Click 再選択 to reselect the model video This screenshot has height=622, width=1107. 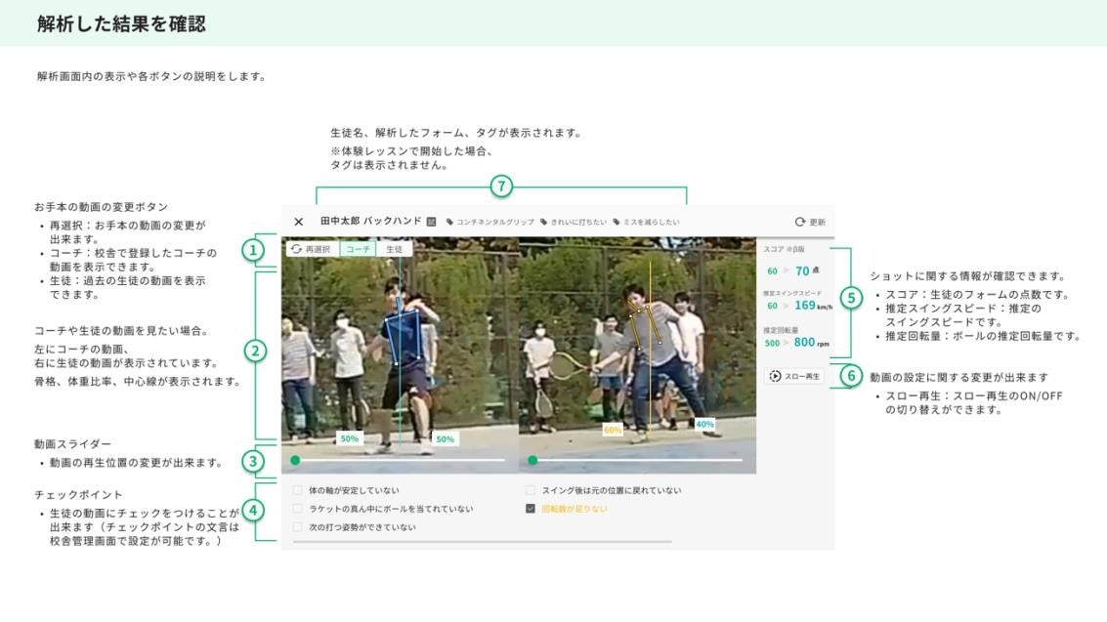pyautogui.click(x=310, y=249)
